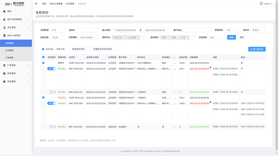
Task: Switch off the 有效 toggle for XMT-2022-020
Action: [51, 69]
